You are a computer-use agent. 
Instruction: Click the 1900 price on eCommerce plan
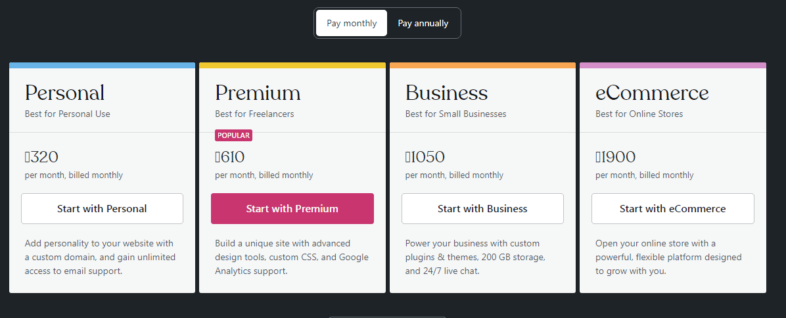point(615,157)
